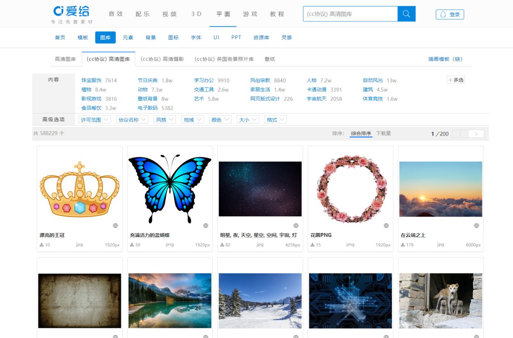Click the plus icon on the 多选 button

(x=451, y=80)
